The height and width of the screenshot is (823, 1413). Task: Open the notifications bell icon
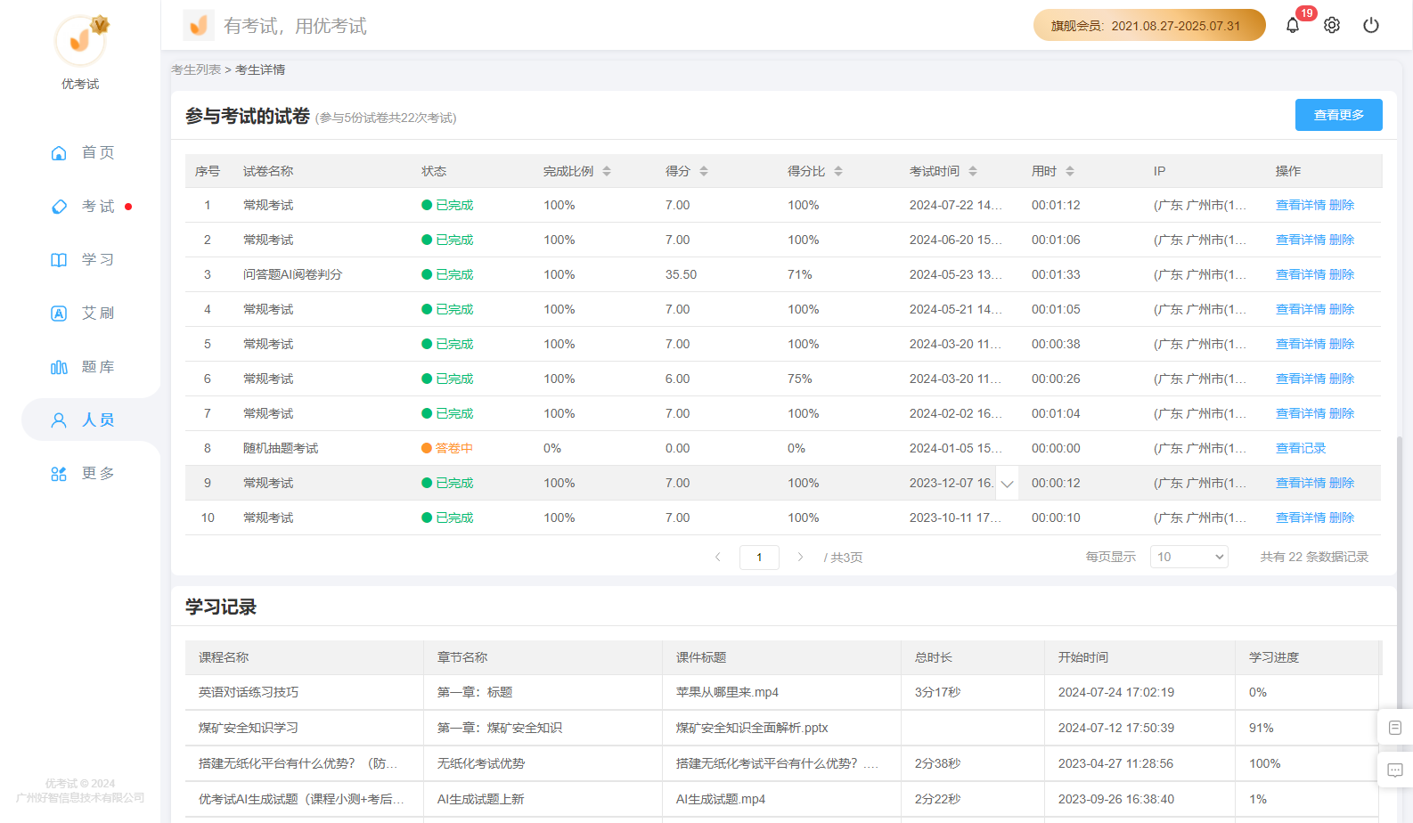[1293, 25]
